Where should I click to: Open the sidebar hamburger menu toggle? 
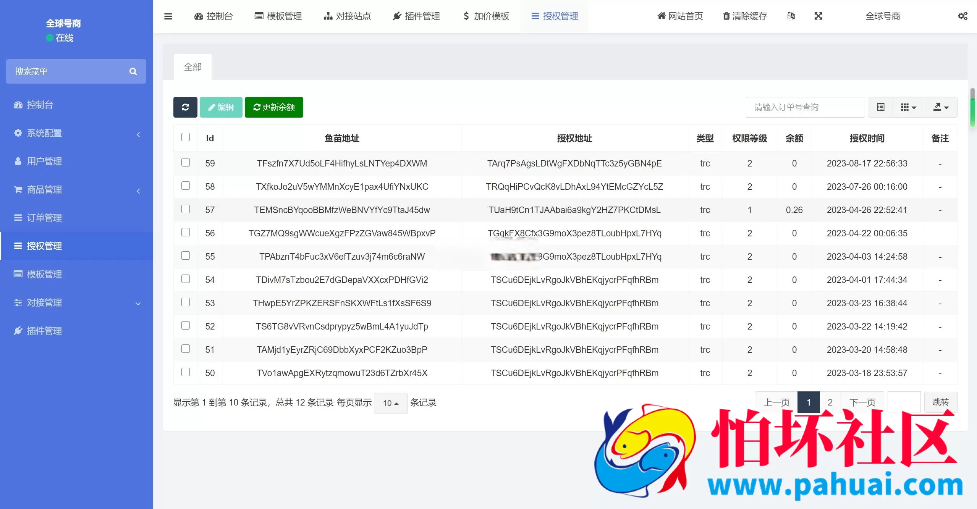coord(168,16)
